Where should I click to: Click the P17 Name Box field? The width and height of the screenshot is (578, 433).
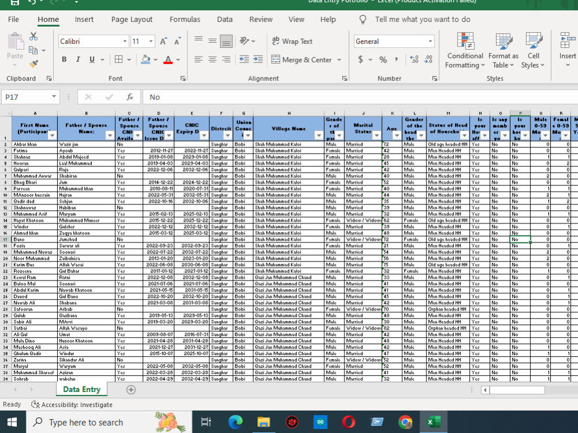pos(26,97)
